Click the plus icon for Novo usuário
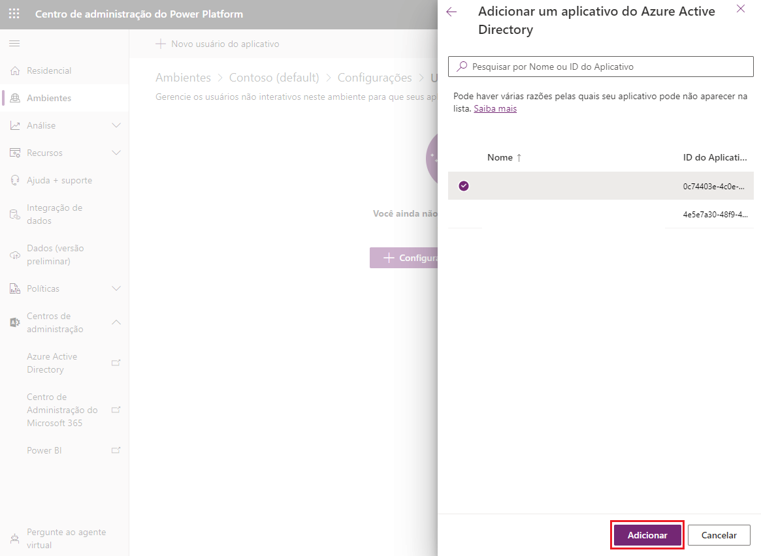The height and width of the screenshot is (556, 761). 161,44
